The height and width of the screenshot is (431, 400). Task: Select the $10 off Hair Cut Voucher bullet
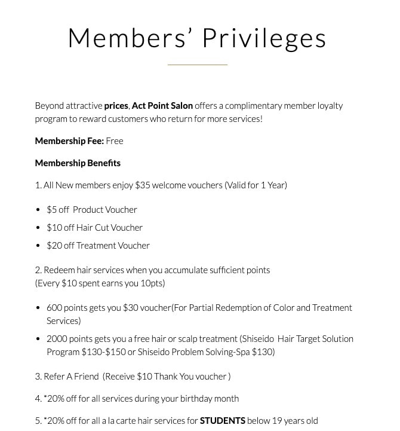(x=95, y=228)
